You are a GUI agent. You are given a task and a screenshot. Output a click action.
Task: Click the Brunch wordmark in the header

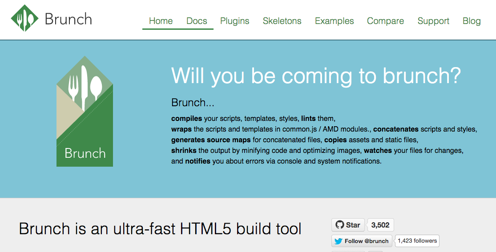pyautogui.click(x=69, y=19)
